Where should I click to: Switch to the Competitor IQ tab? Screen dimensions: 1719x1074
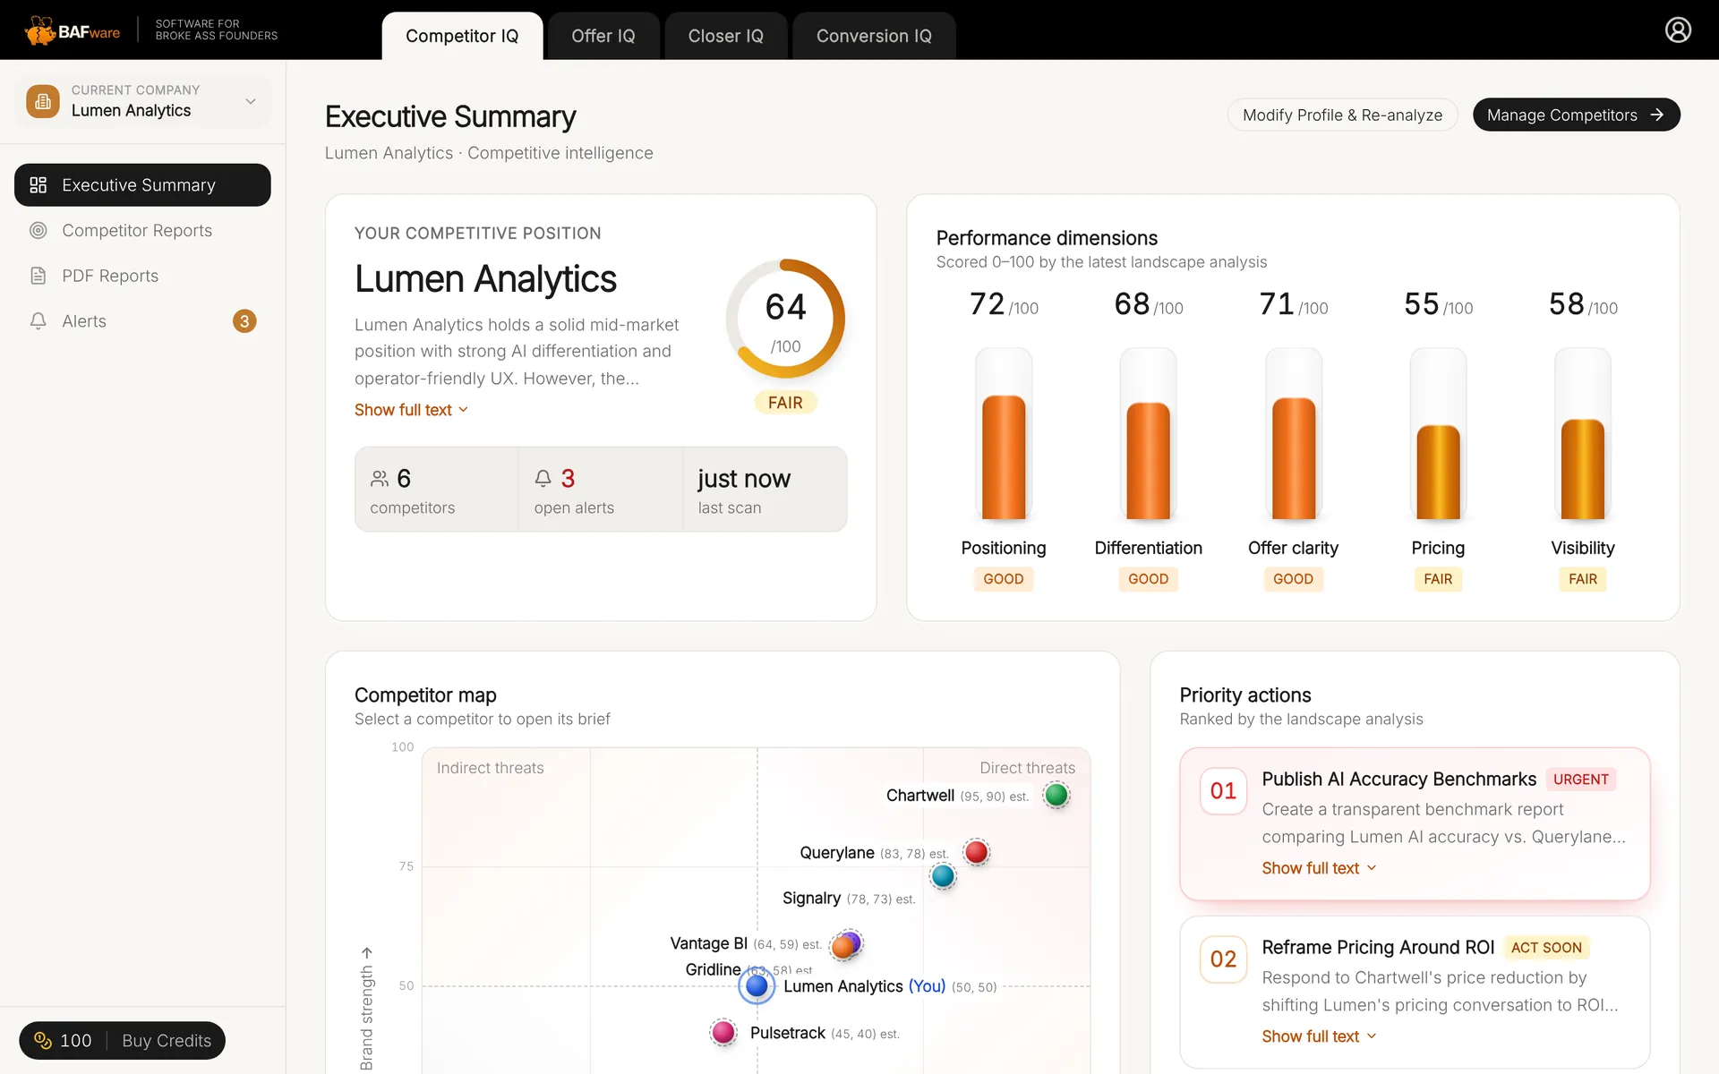coord(462,36)
